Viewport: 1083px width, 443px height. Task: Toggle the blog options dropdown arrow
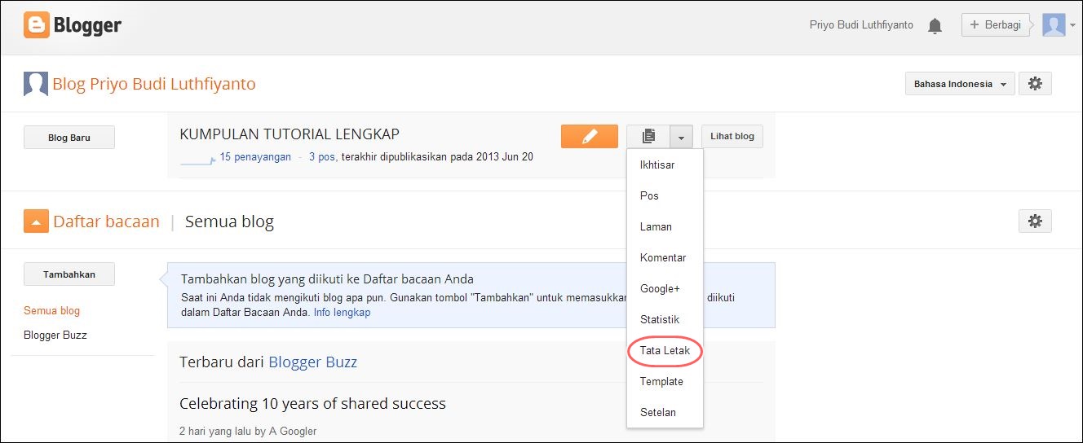[x=682, y=136]
